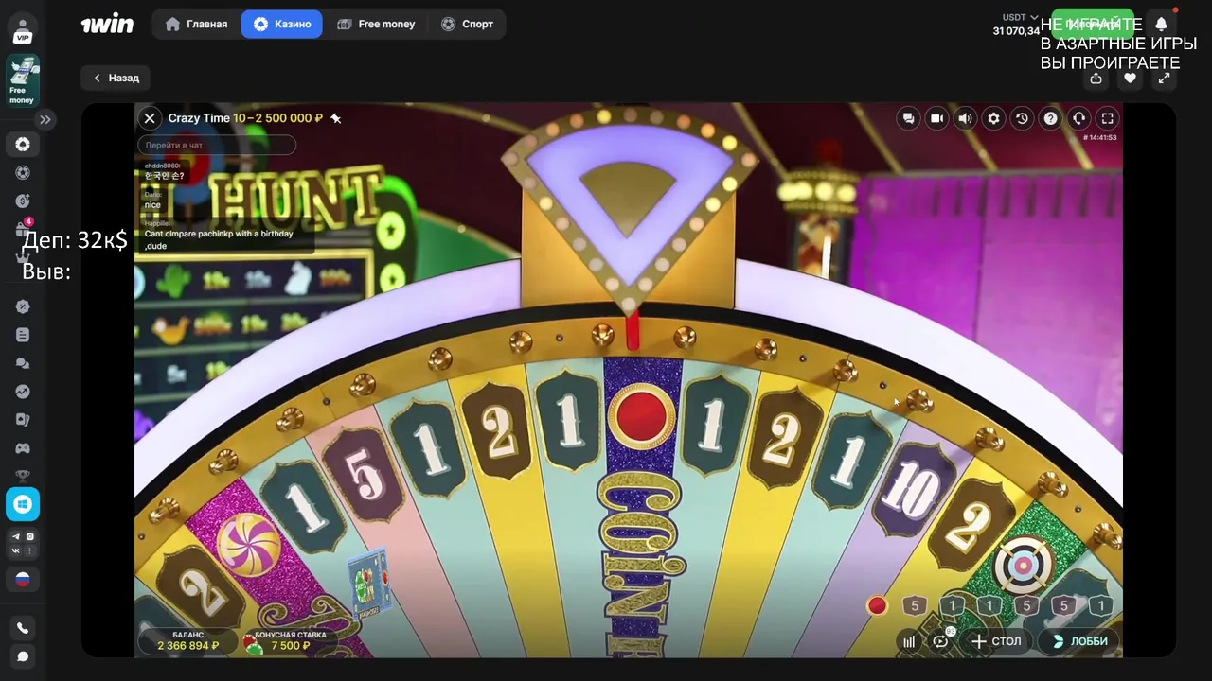The width and height of the screenshot is (1212, 681).
Task: Open the Free money tab
Action: pos(376,24)
